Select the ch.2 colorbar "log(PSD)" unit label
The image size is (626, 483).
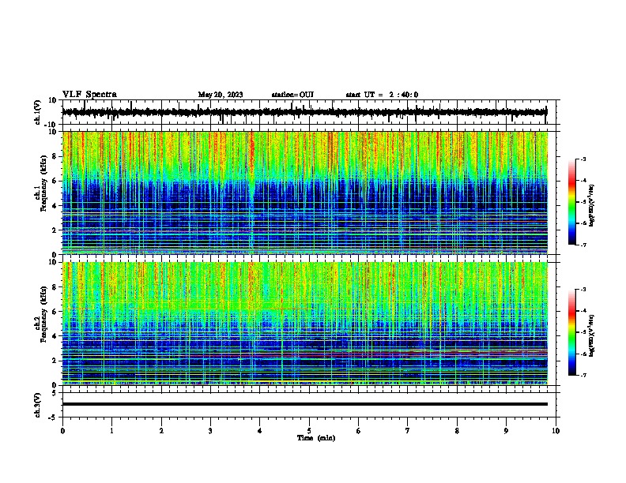pos(592,335)
